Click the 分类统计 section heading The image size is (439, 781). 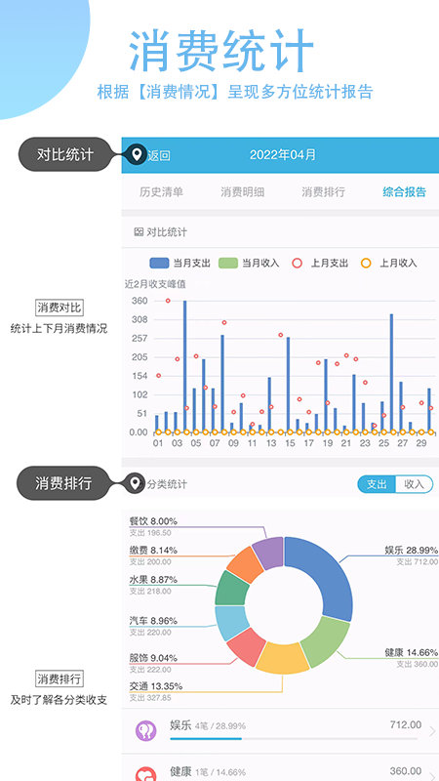coord(167,484)
